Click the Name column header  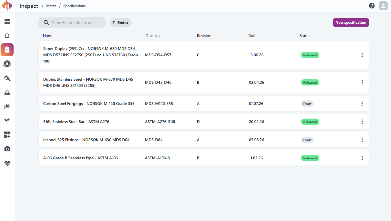pyautogui.click(x=48, y=36)
